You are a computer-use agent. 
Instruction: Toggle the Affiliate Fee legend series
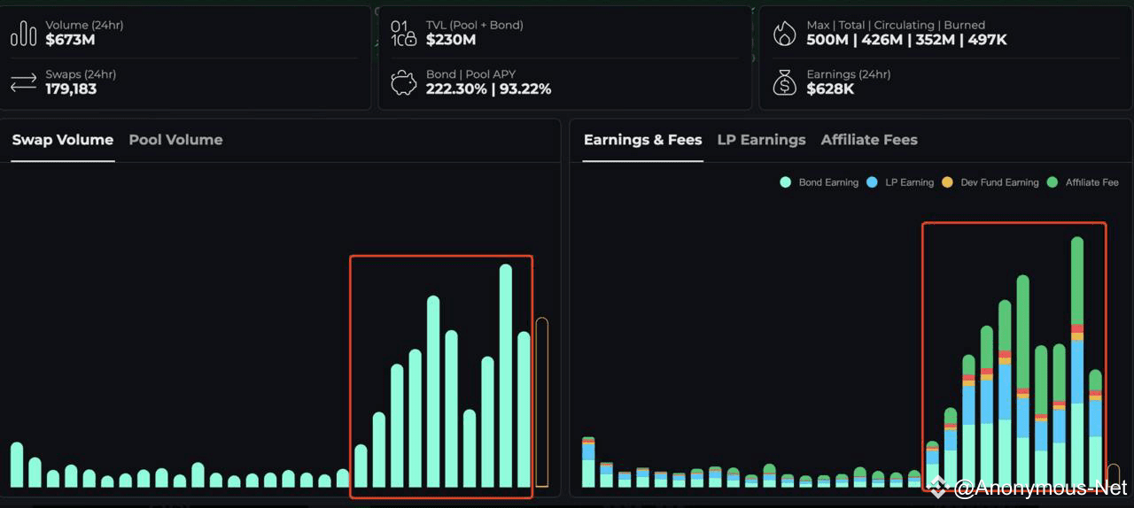pyautogui.click(x=1083, y=182)
